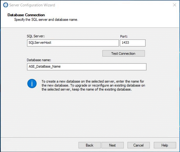Proceed by clicking Next
The height and width of the screenshot is (152, 180).
[112, 145]
